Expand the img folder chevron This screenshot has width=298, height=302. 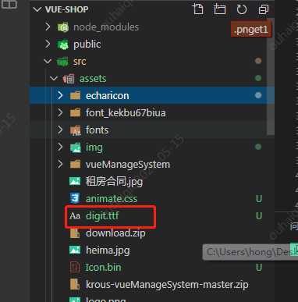[x=60, y=147]
